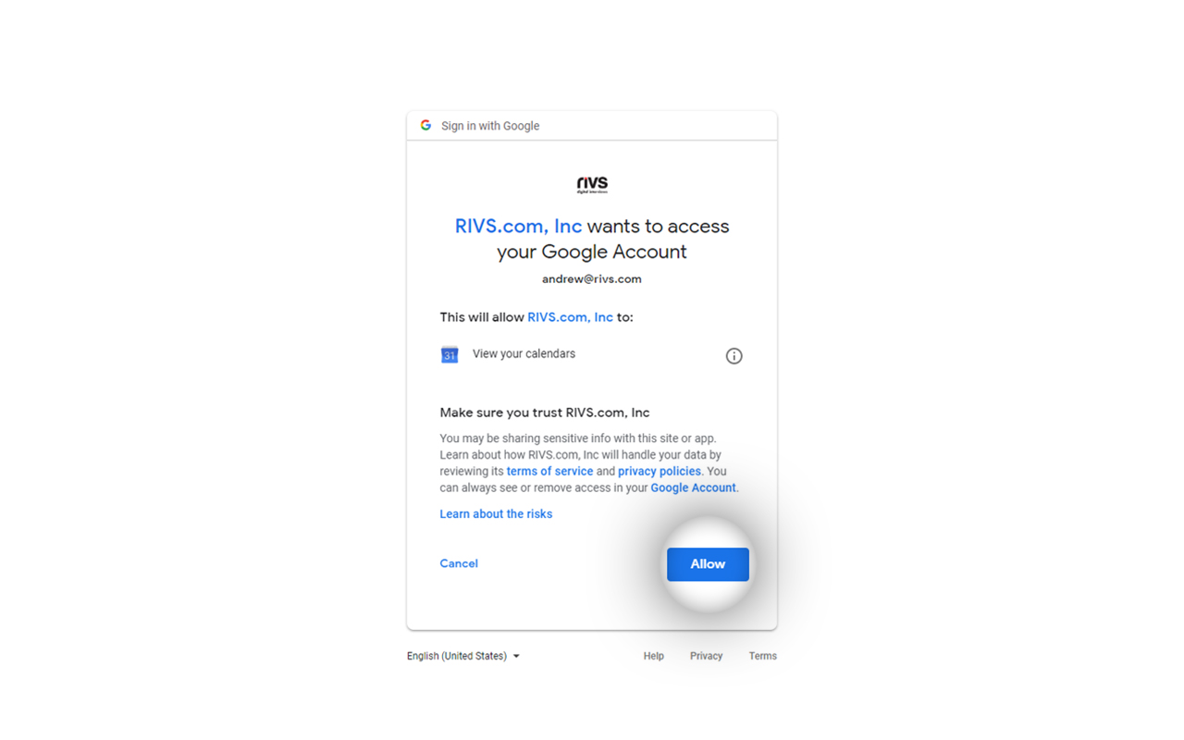Open the Terms footer link

(763, 656)
